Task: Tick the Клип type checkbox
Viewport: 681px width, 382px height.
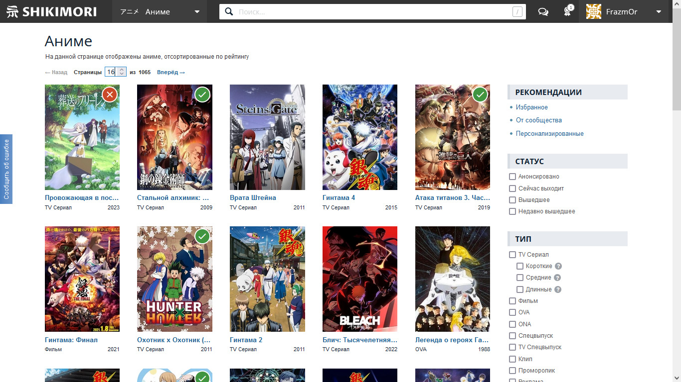Action: click(512, 359)
